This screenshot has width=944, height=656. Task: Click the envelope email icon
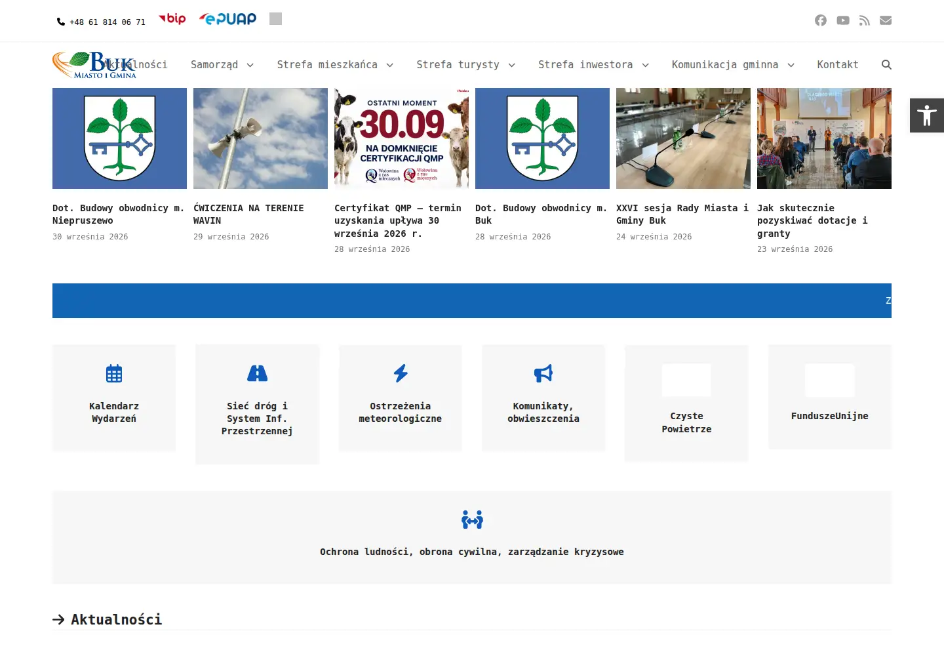pyautogui.click(x=886, y=20)
